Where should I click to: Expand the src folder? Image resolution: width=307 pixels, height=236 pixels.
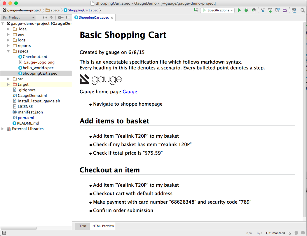coord(8,79)
